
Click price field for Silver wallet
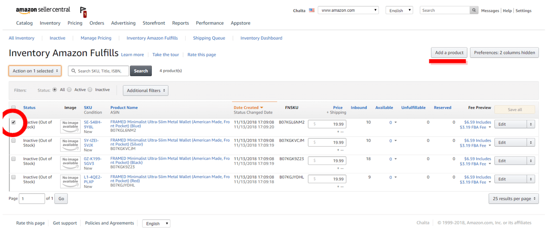[x=327, y=142]
